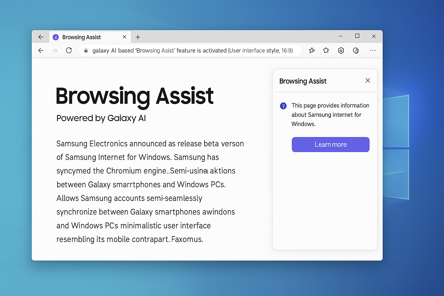Click the circular Browsing Assist toolbar icon

click(x=356, y=51)
